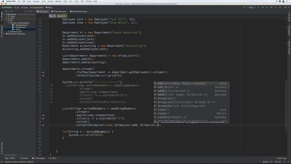Open the Edit menu

click(24, 1)
